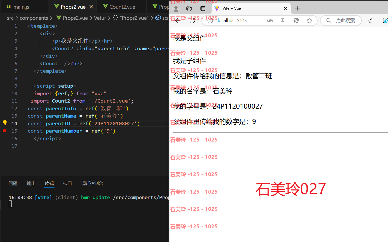Select the Props2.vue editor tab

pos(73,7)
